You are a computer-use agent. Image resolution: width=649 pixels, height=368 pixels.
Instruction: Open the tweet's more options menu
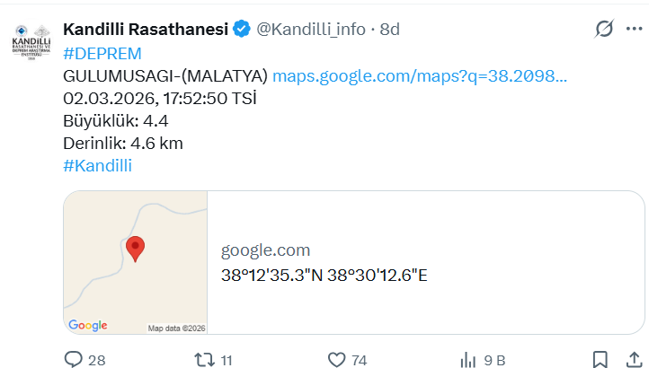[x=636, y=30]
